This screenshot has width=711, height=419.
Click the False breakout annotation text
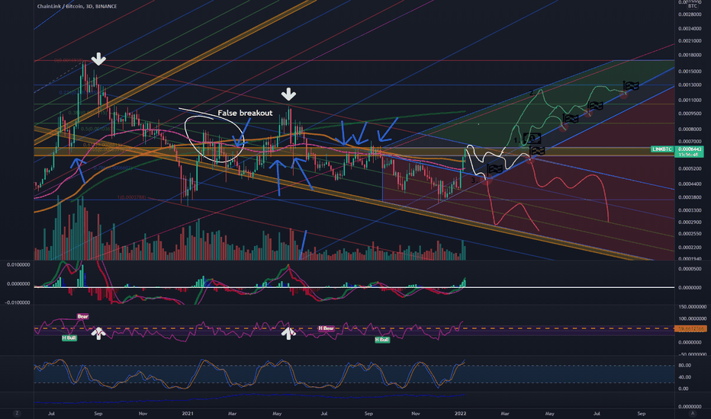[245, 113]
